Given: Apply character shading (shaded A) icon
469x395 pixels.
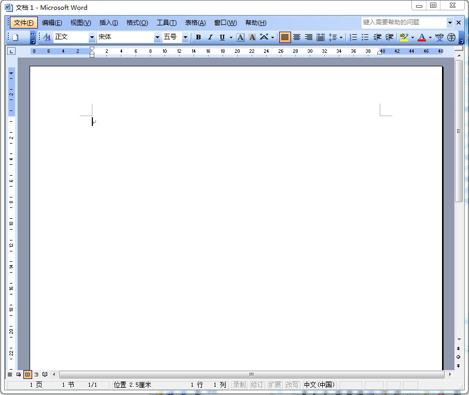Looking at the screenshot, I should pyautogui.click(x=252, y=37).
